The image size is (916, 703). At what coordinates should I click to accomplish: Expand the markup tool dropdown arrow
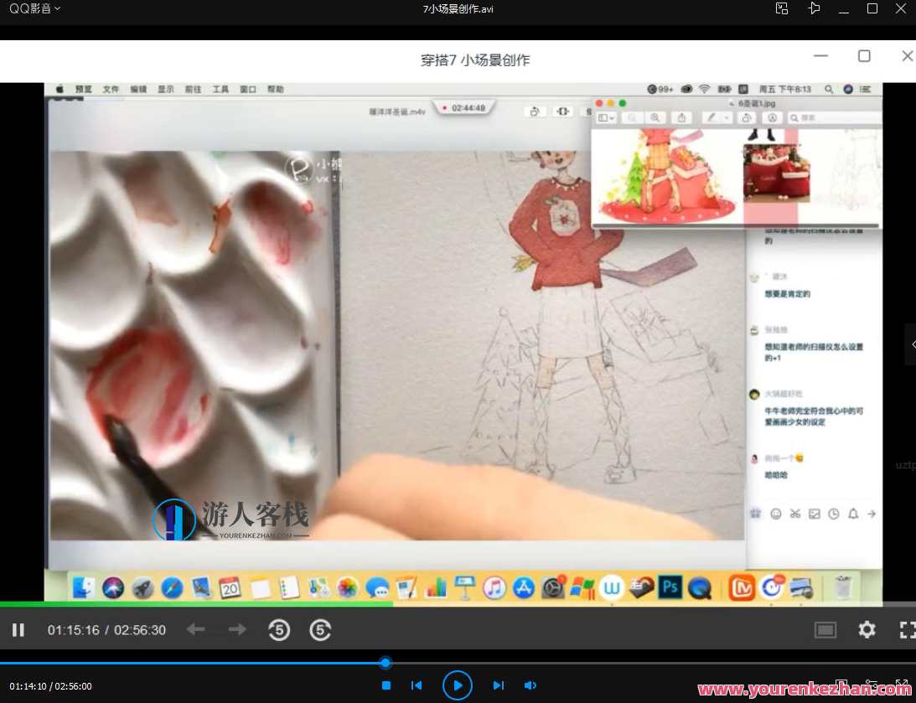(727, 117)
